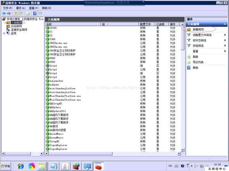Open the 按状态筛选 submenu
This screenshot has width=229, height=171.
tap(206, 40)
